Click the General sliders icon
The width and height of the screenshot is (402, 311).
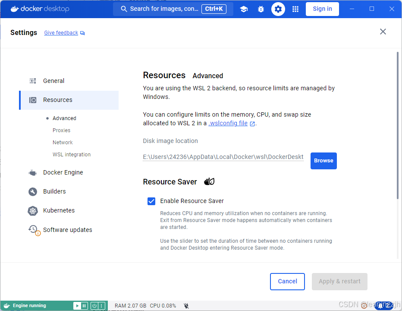[x=32, y=81]
